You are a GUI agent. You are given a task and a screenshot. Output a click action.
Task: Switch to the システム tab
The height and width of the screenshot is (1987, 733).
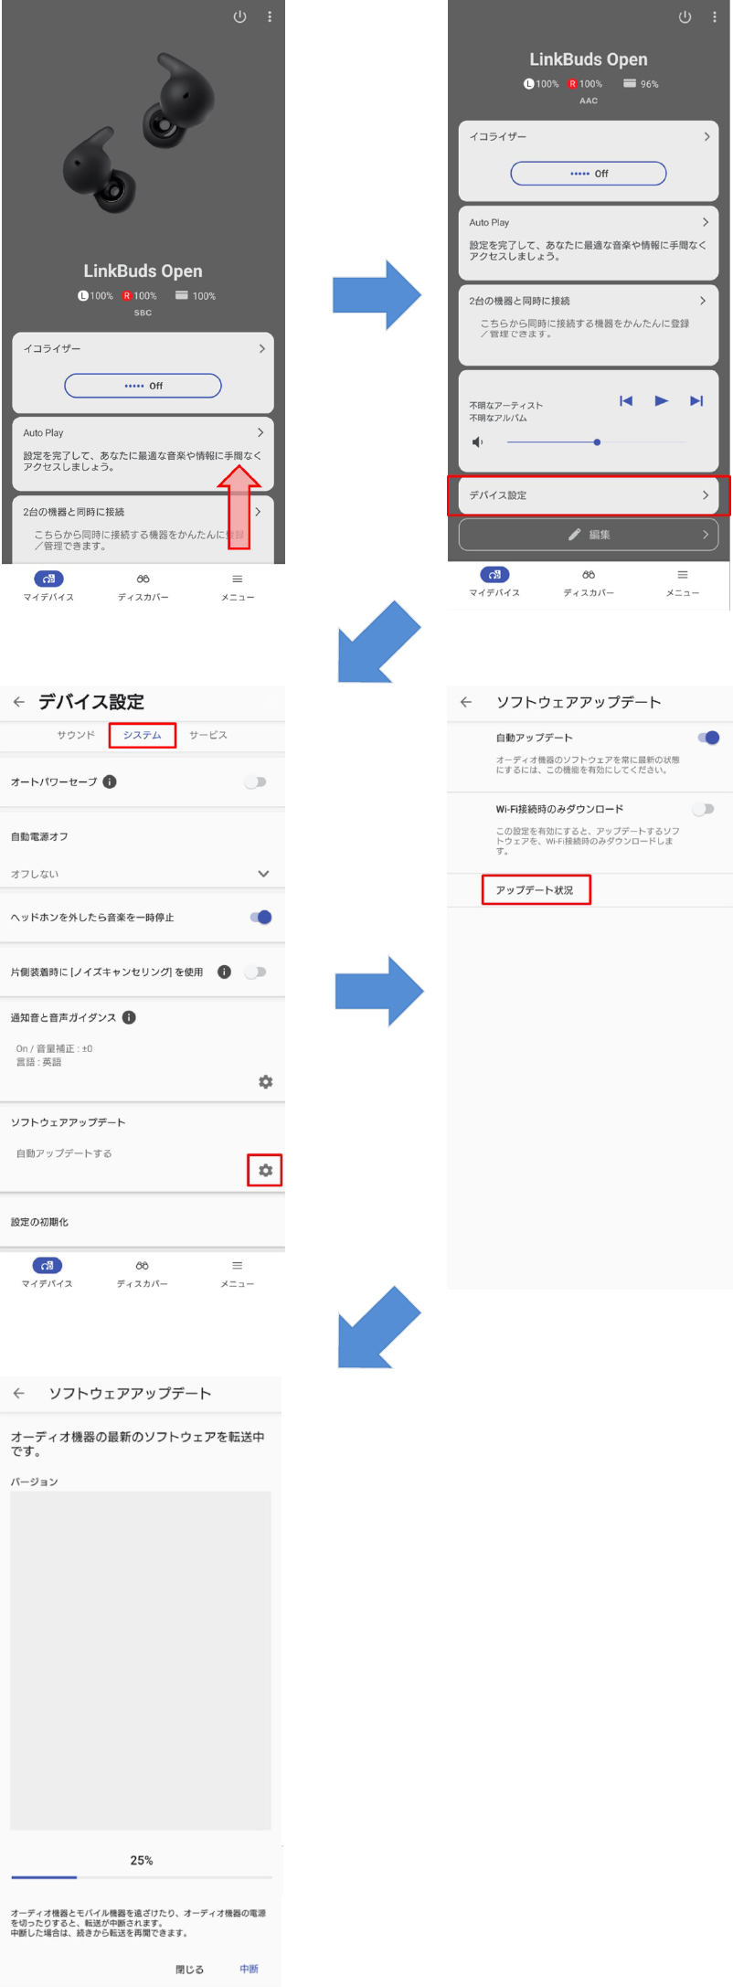point(142,735)
